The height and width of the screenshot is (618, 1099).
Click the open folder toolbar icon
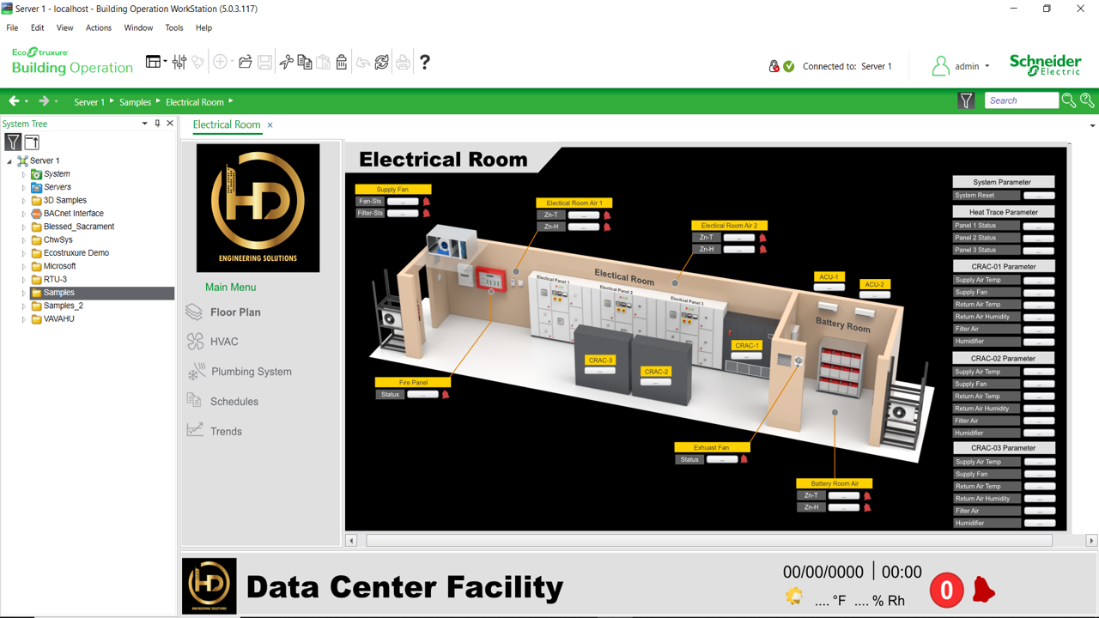pyautogui.click(x=246, y=62)
